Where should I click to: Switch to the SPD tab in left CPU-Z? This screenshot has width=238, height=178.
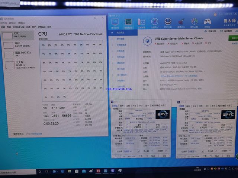(141, 106)
